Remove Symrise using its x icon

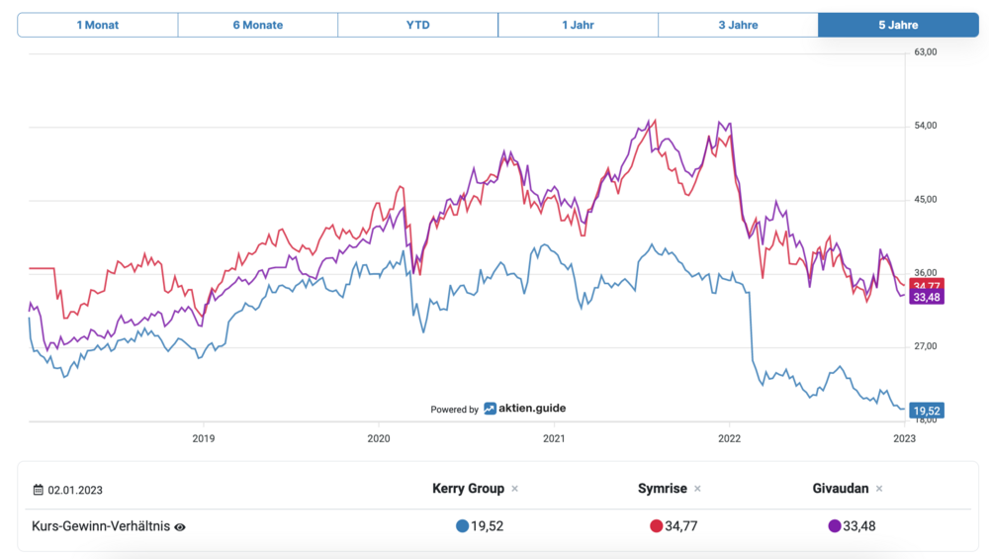(x=697, y=489)
